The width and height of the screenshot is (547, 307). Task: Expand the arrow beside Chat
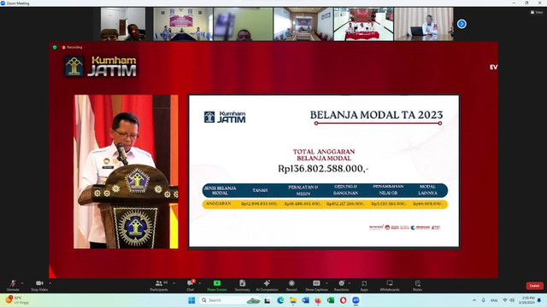pyautogui.click(x=200, y=283)
